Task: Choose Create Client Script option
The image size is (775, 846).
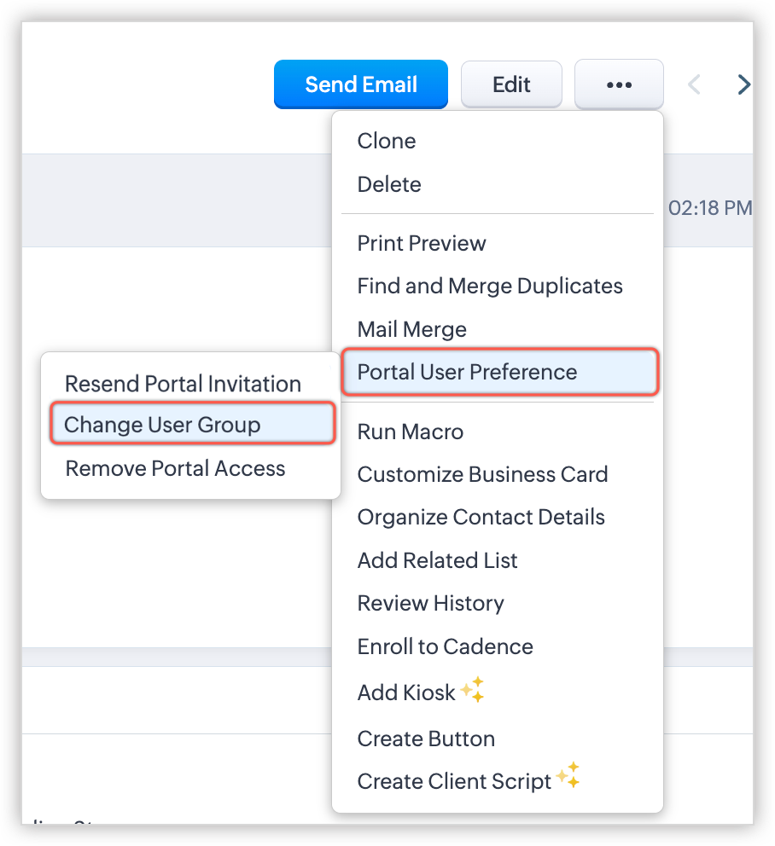Action: coord(454,781)
